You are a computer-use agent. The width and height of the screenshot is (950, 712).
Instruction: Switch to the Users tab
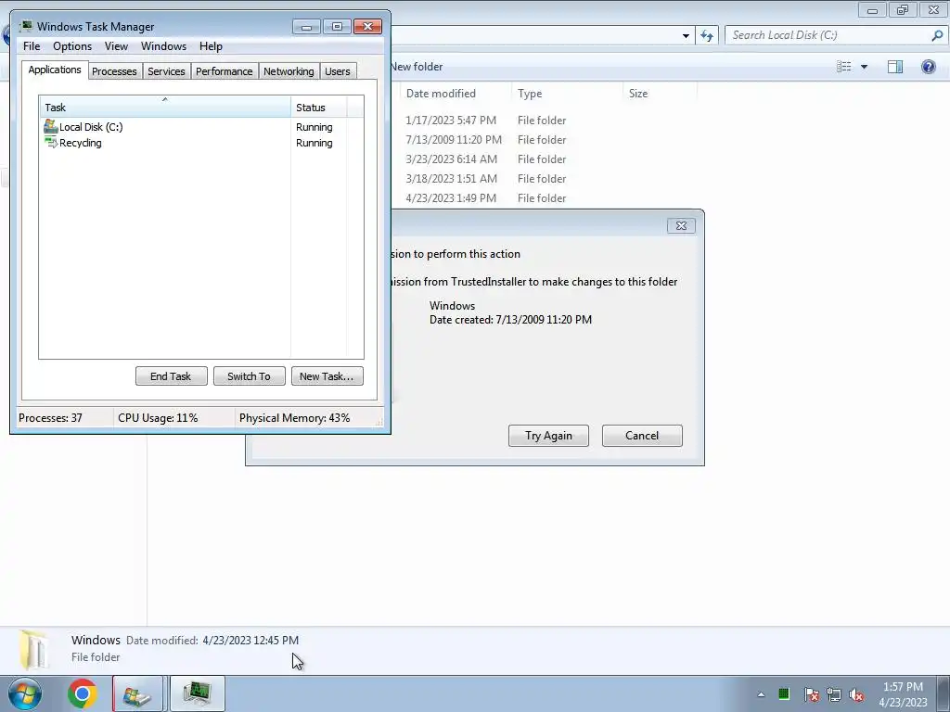point(338,71)
